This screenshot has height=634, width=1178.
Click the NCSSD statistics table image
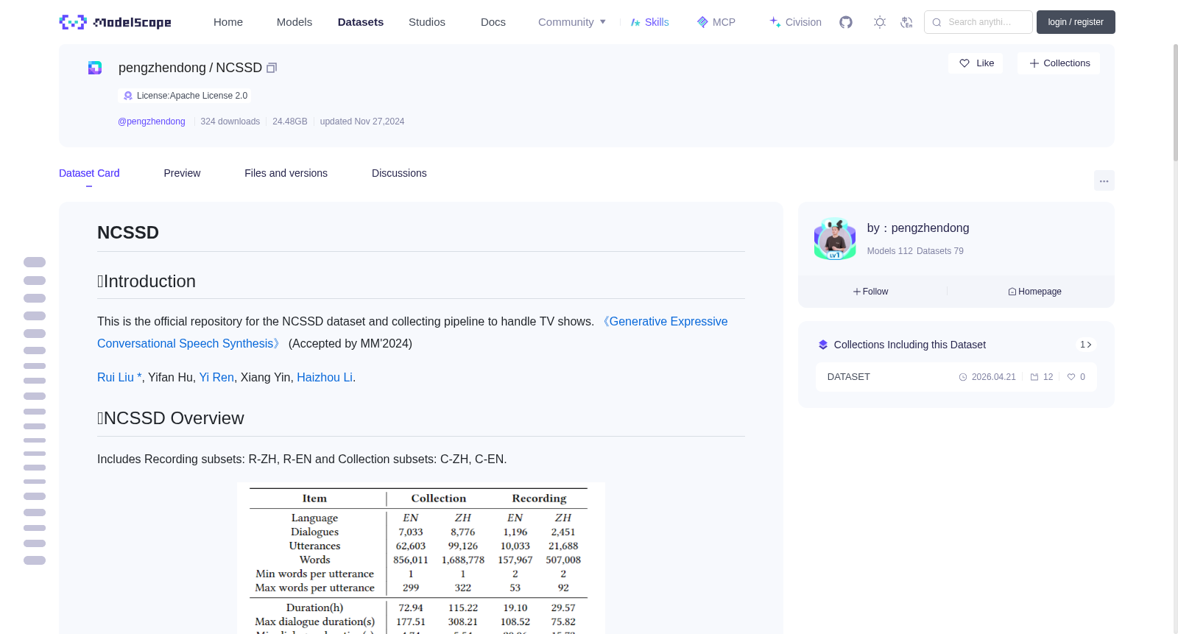(x=421, y=558)
